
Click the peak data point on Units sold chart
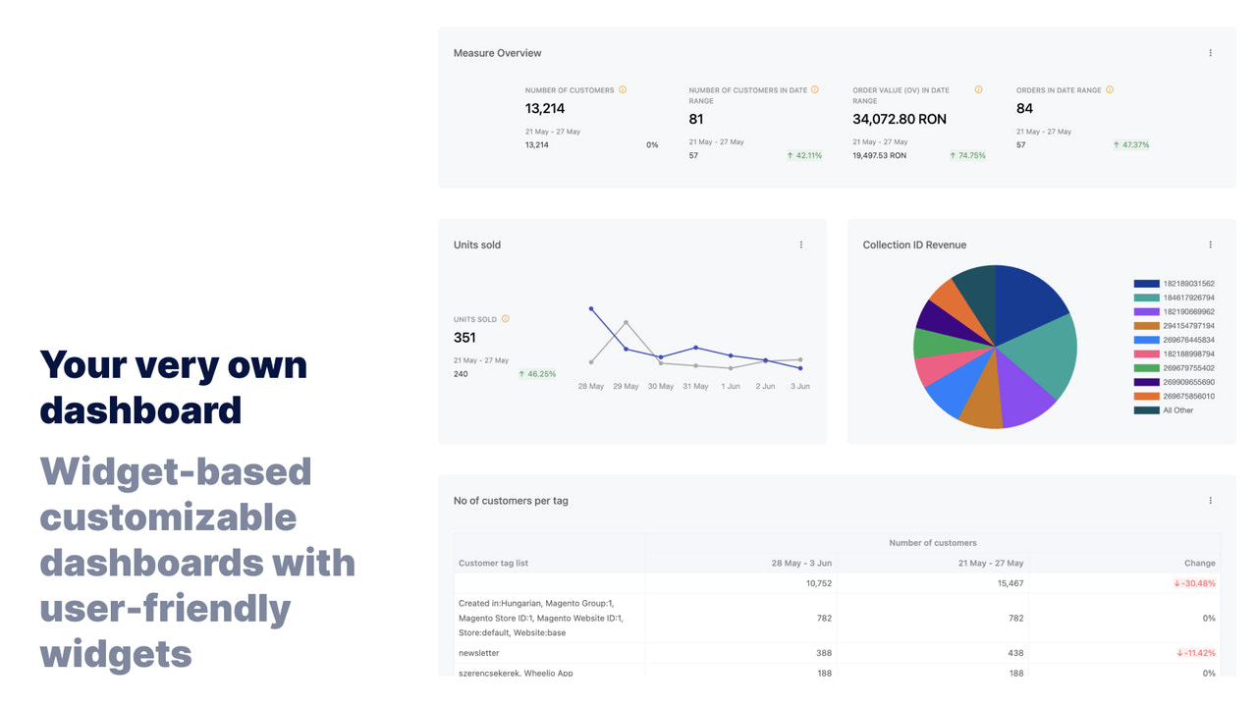coord(590,307)
